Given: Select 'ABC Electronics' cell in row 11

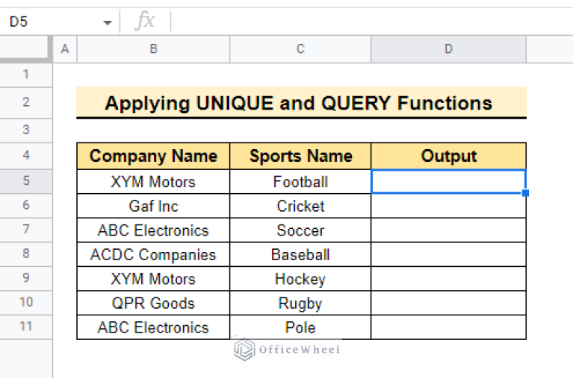Looking at the screenshot, I should pyautogui.click(x=153, y=327).
